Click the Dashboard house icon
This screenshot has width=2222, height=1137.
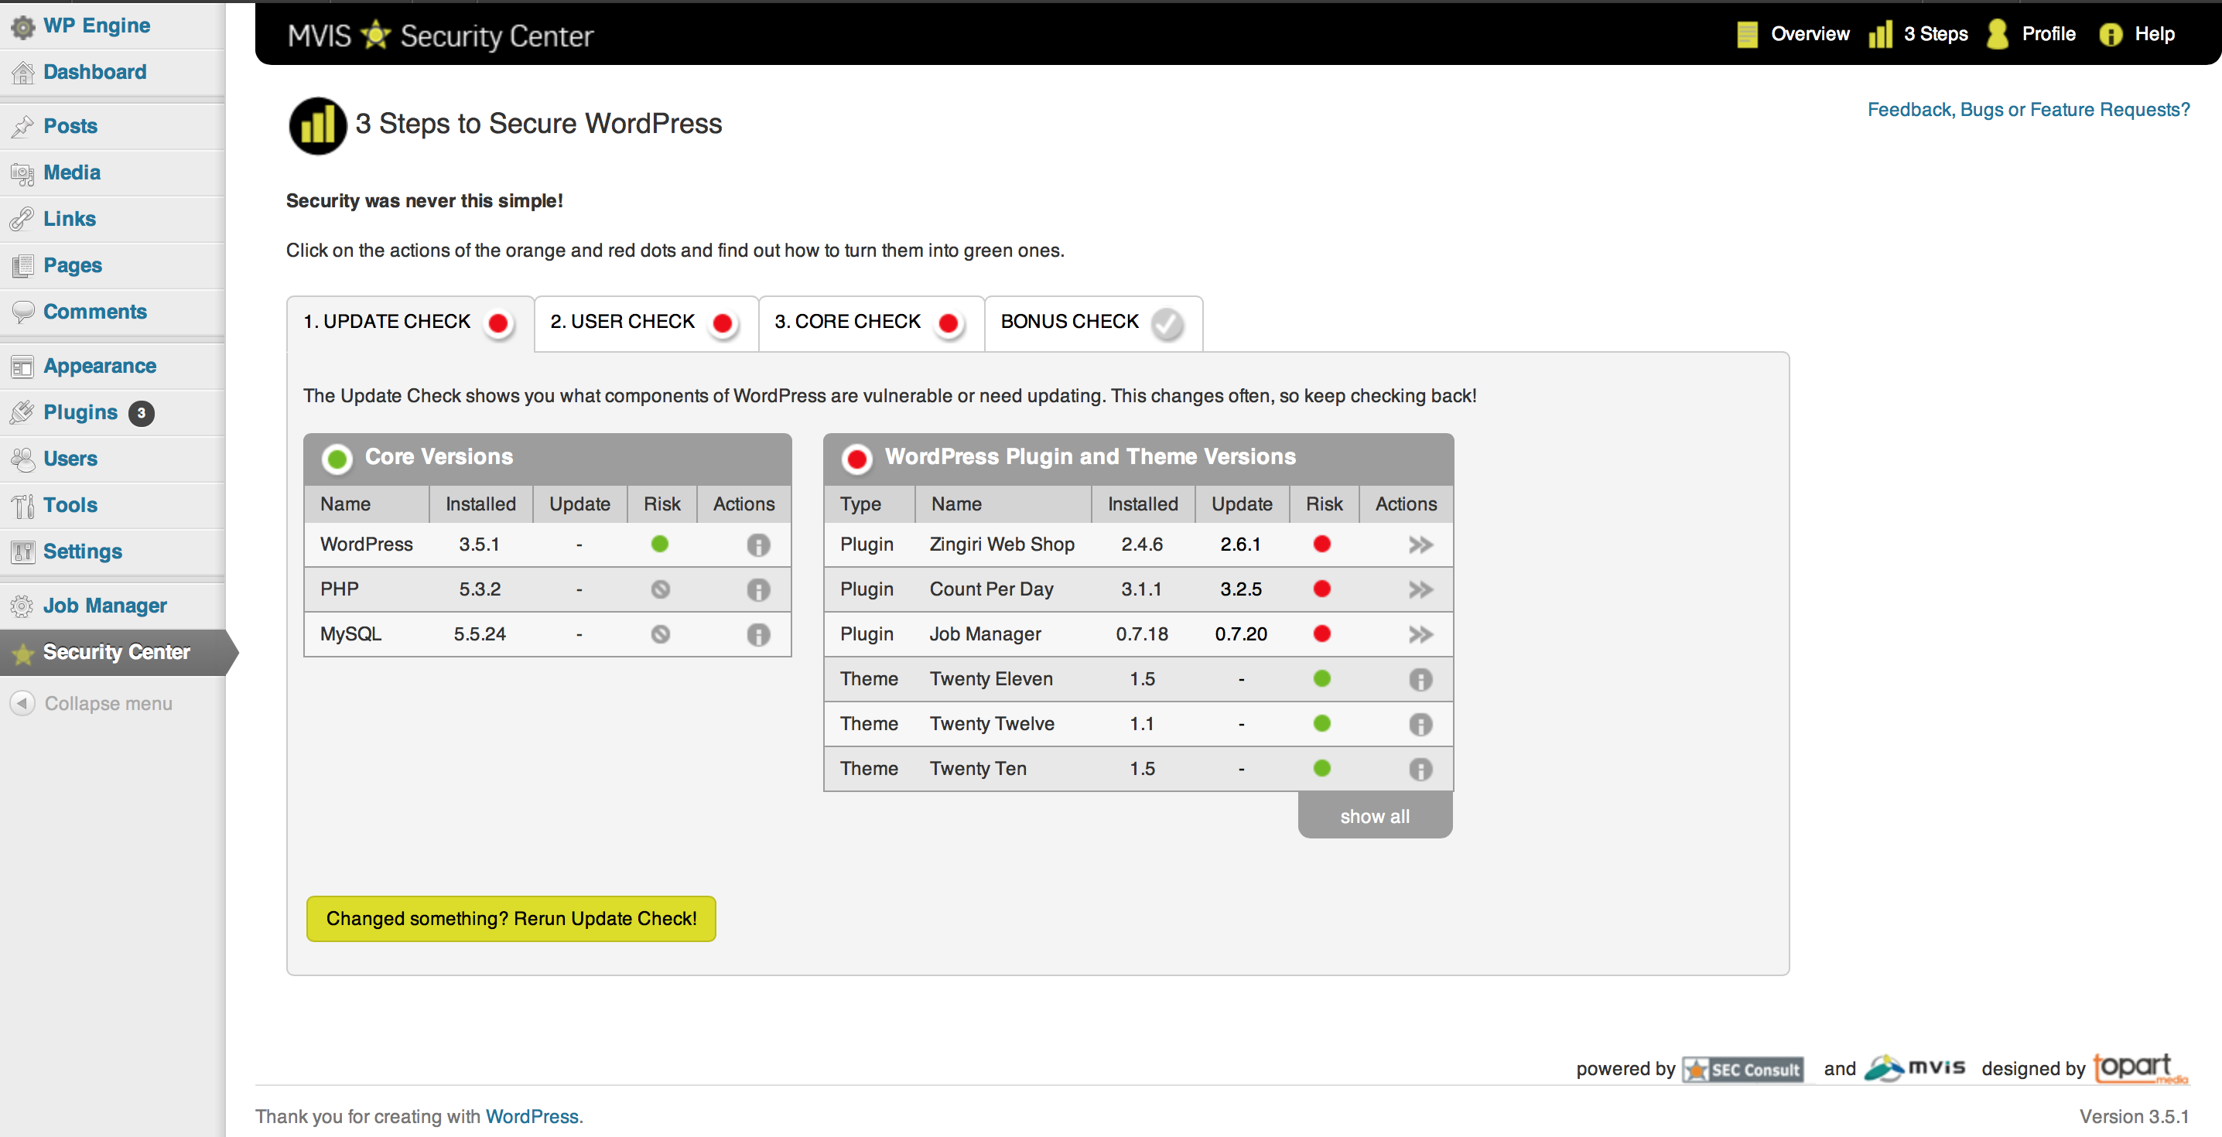[x=22, y=73]
